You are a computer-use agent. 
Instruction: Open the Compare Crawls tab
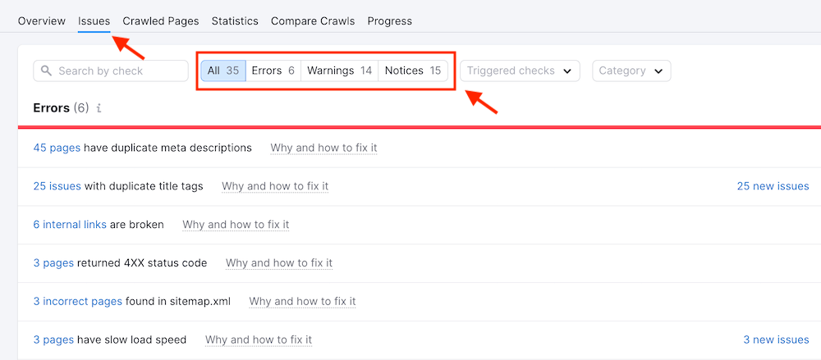(313, 21)
